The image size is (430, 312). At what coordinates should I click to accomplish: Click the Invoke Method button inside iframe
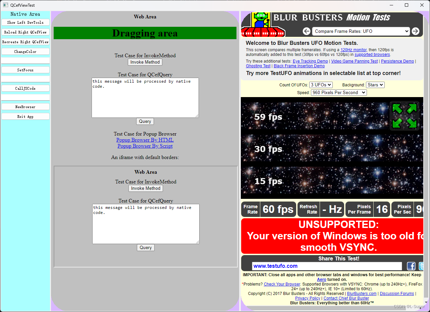coord(146,188)
